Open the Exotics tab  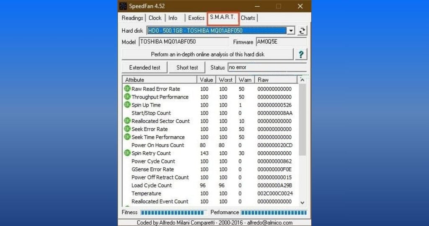point(196,18)
